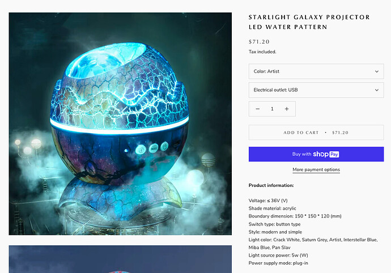Click the Electrical outlet chevron arrow
Screen dimensions: 391x273
(377, 90)
